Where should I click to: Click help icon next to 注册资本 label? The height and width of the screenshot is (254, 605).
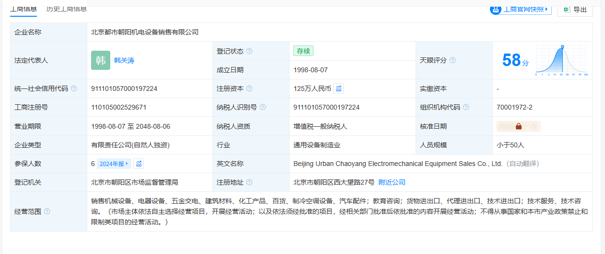pos(249,88)
